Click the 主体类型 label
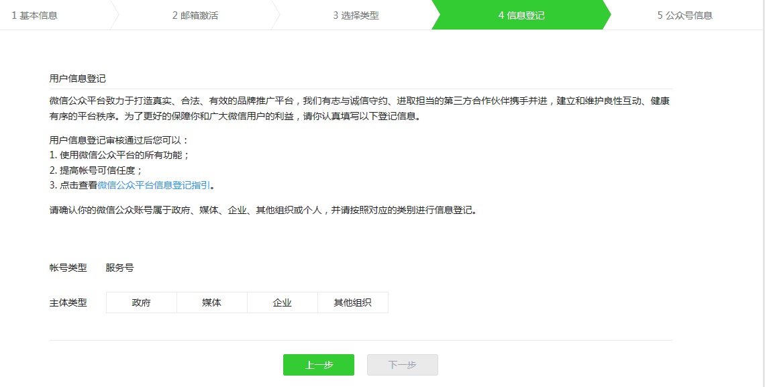The height and width of the screenshot is (387, 765). pyautogui.click(x=68, y=302)
